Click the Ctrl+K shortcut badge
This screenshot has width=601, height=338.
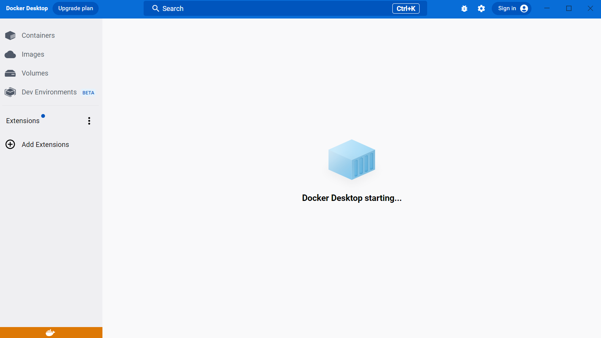(406, 8)
